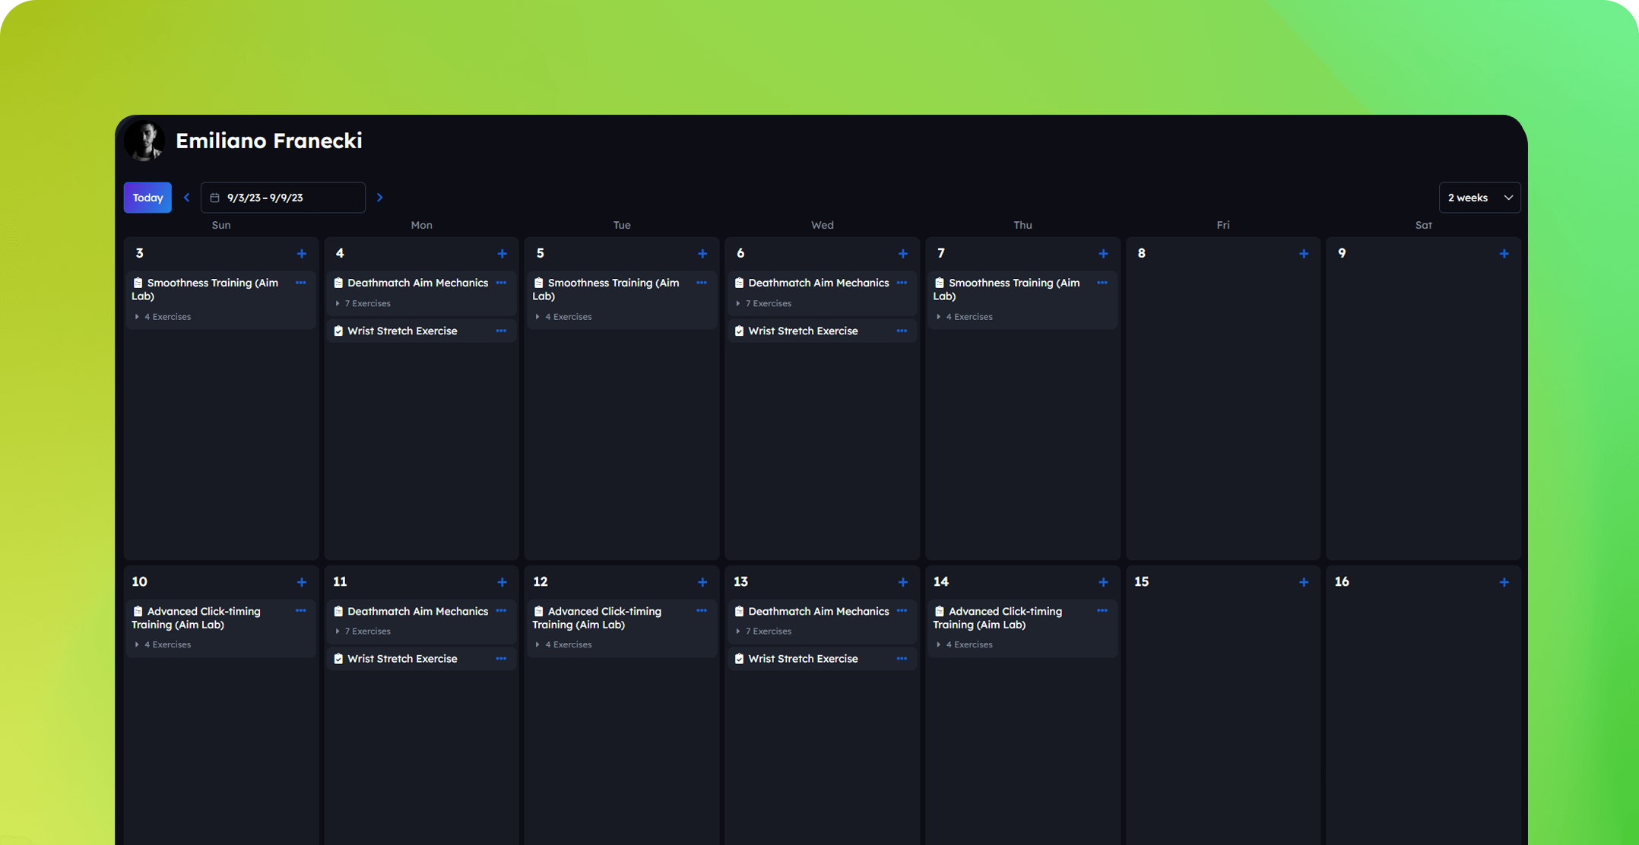This screenshot has width=1639, height=845.
Task: Open Deathmatch Aim Mechanics on day 13
Action: pyautogui.click(x=818, y=611)
